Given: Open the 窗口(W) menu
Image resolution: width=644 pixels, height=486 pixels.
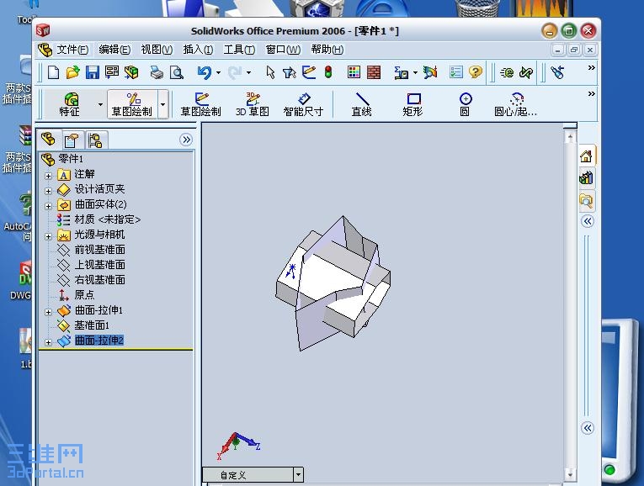Looking at the screenshot, I should pyautogui.click(x=283, y=50).
